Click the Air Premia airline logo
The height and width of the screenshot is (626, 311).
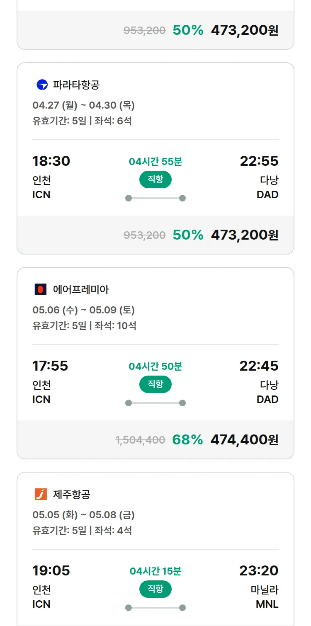point(41,289)
